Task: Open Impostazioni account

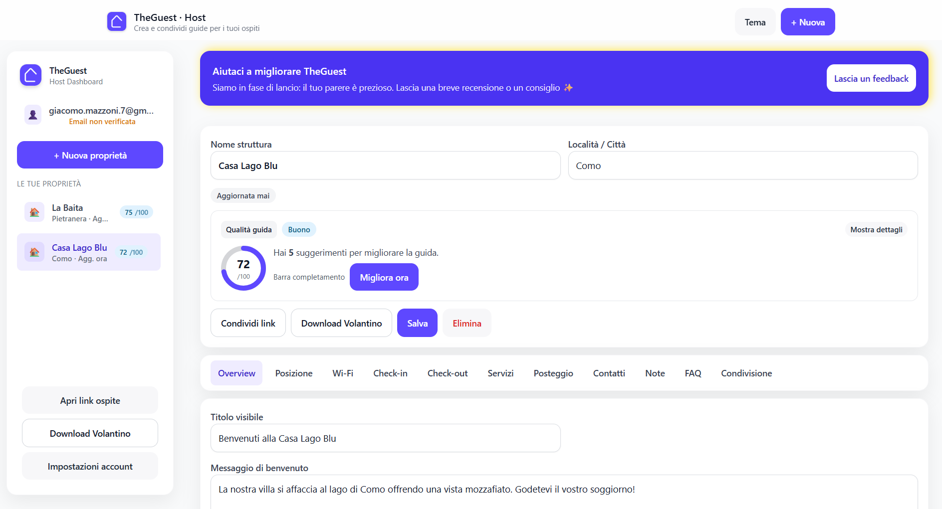Action: pyautogui.click(x=89, y=466)
